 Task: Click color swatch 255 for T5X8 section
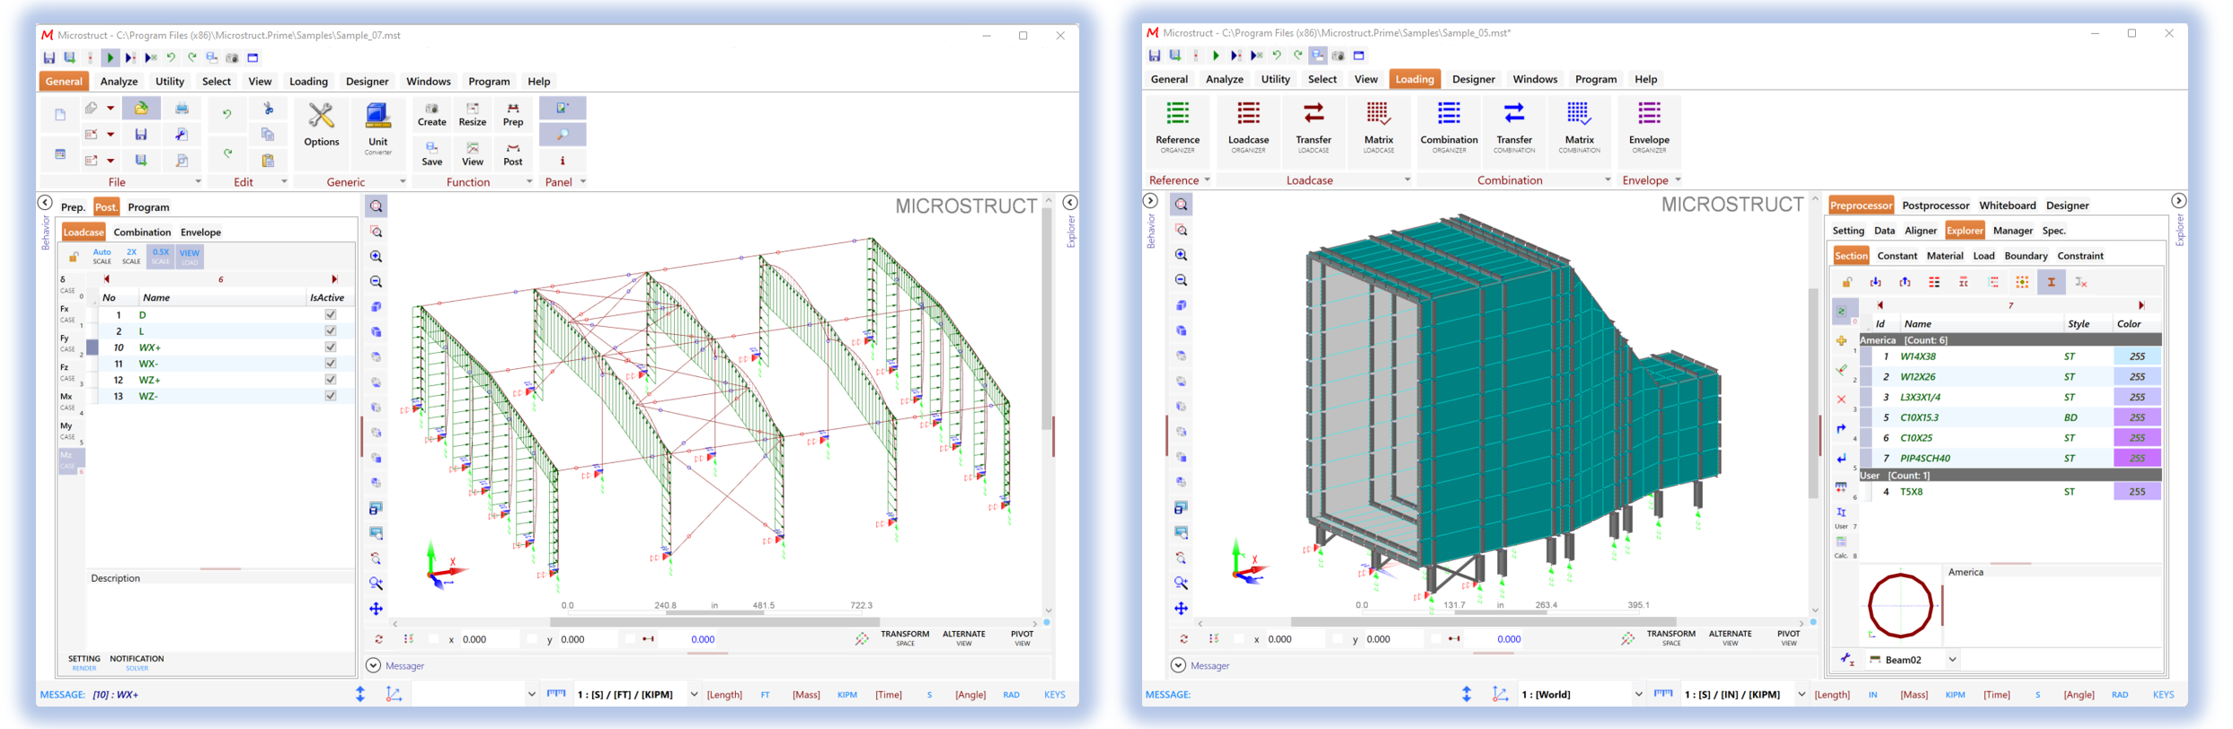point(2137,491)
